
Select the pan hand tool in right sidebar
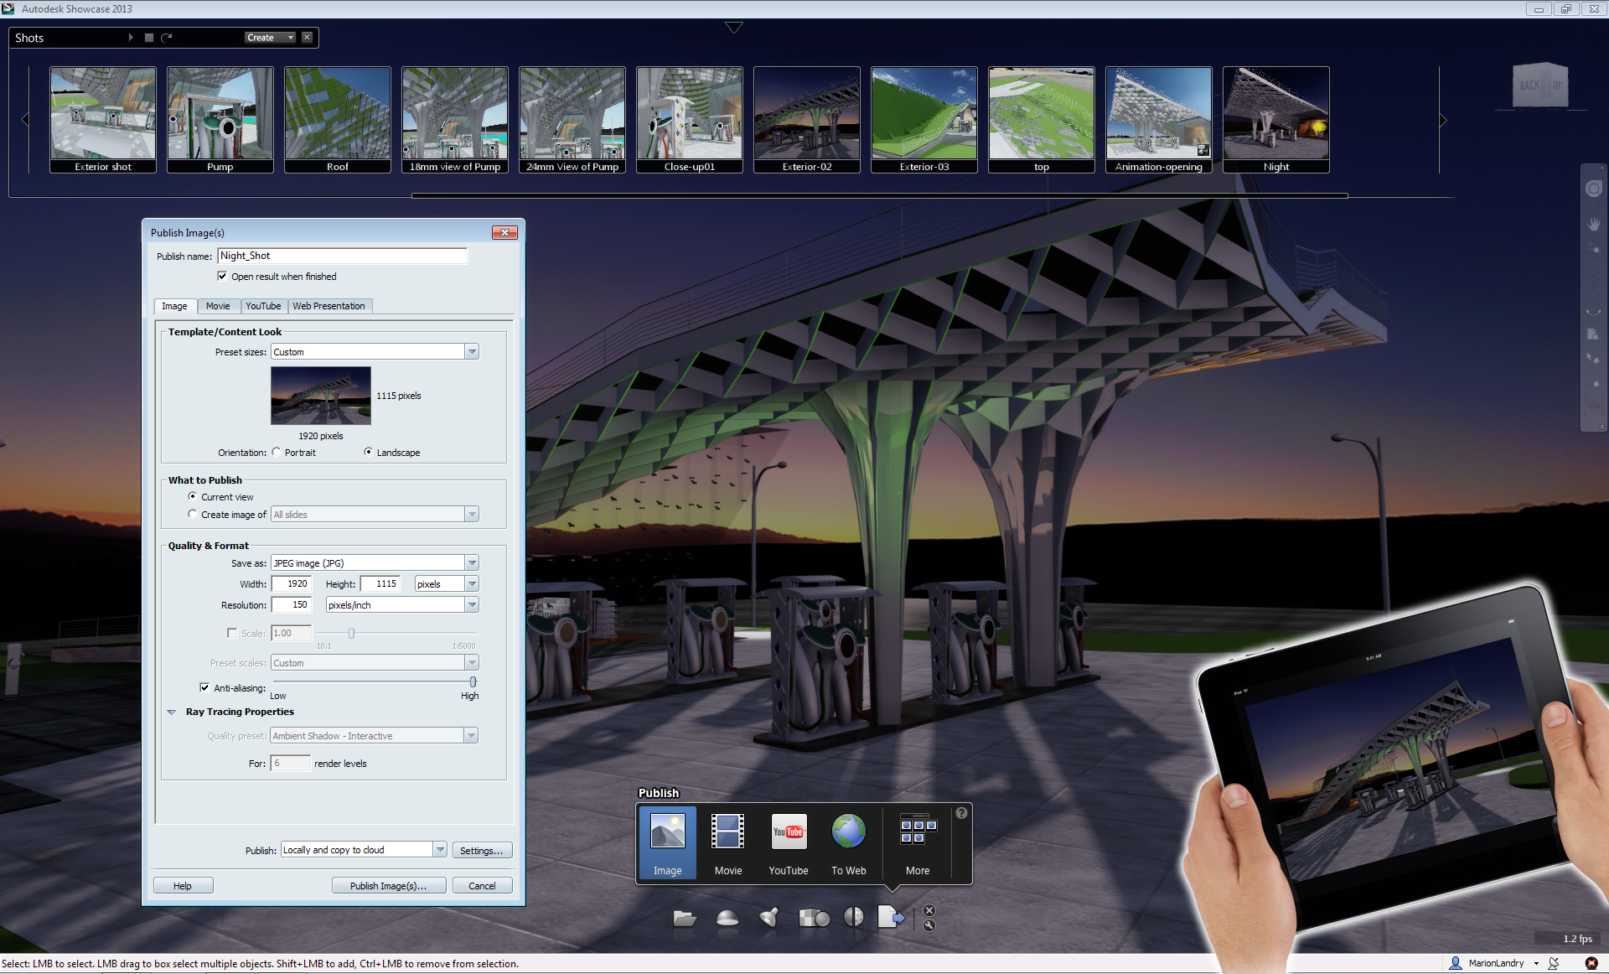pos(1594,224)
